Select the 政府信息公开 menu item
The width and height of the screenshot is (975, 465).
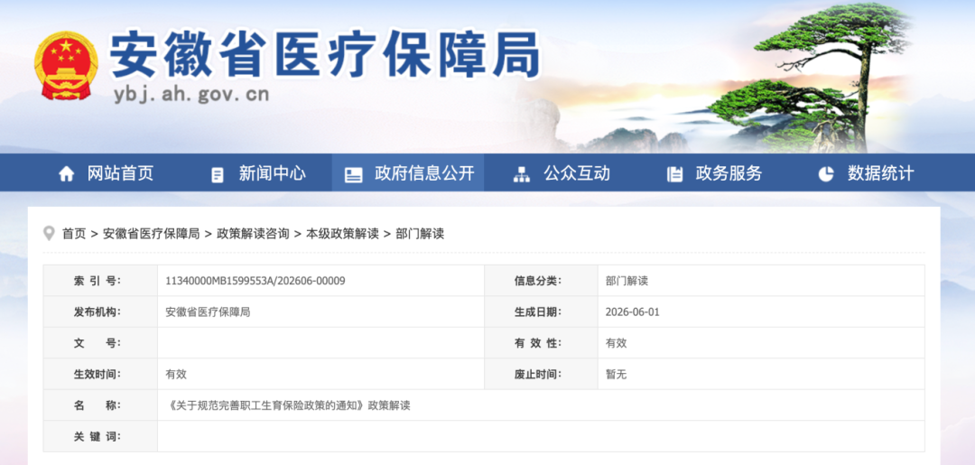click(x=409, y=172)
